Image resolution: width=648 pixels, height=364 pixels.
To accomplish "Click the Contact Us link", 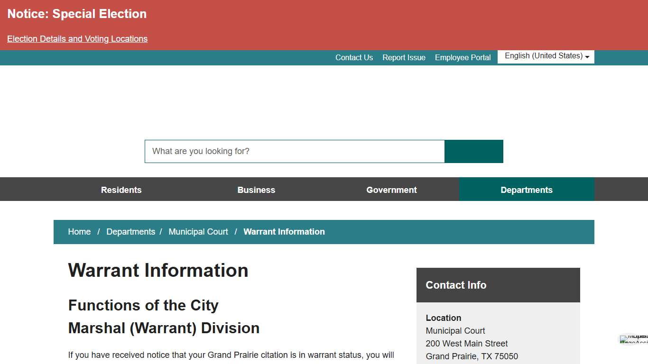I will (x=354, y=57).
